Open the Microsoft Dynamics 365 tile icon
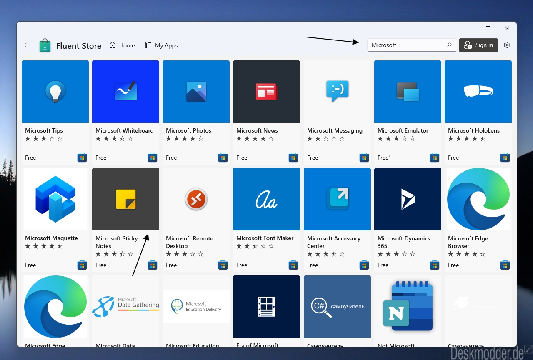533x360 pixels. point(408,199)
